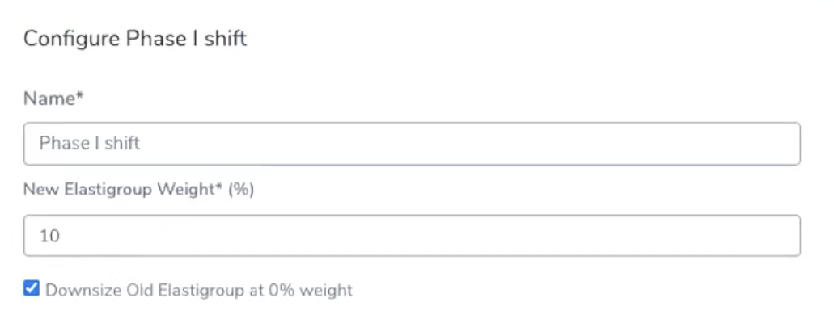
Task: Click the 'New Elastigroup Weight* (%)' label
Action: [x=139, y=190]
